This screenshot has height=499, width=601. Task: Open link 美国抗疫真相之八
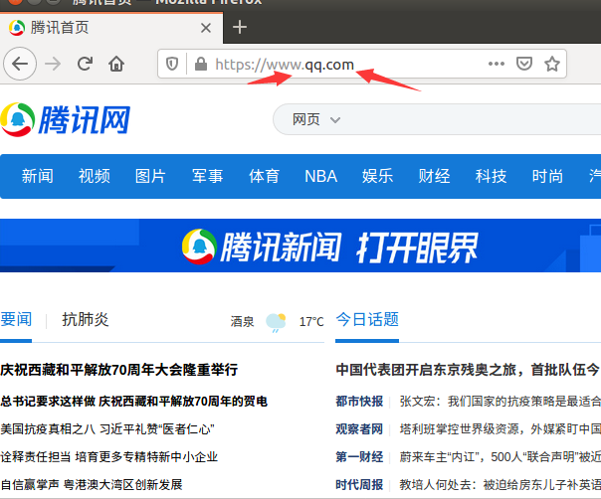(48, 428)
